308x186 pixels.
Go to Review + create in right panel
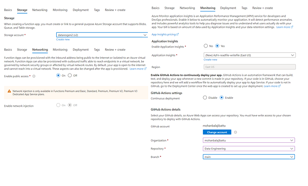coord(263,8)
